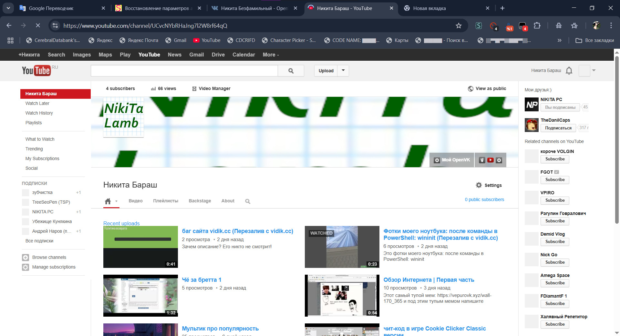Open the channel search magnifier icon

point(247,201)
